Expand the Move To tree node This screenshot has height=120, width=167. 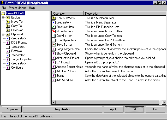click(x=3, y=22)
